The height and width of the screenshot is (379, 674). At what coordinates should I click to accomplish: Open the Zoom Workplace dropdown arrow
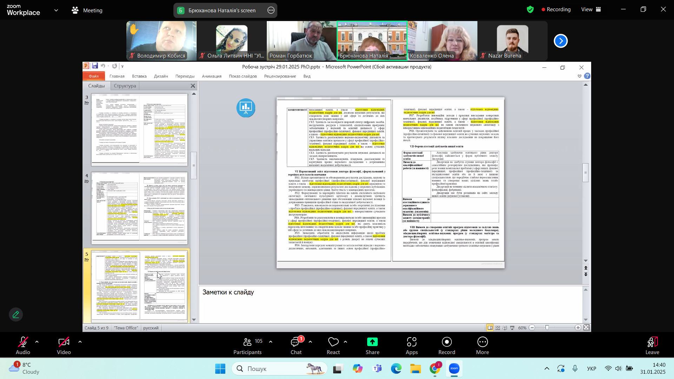[56, 10]
